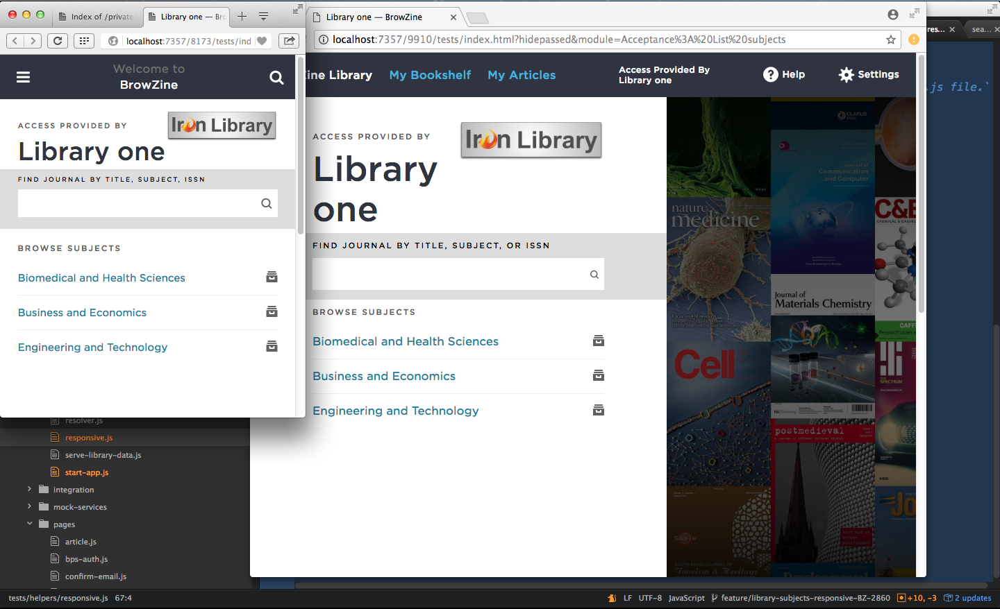The height and width of the screenshot is (609, 1000).
Task: Open tab menu icon beside plus button
Action: click(263, 16)
